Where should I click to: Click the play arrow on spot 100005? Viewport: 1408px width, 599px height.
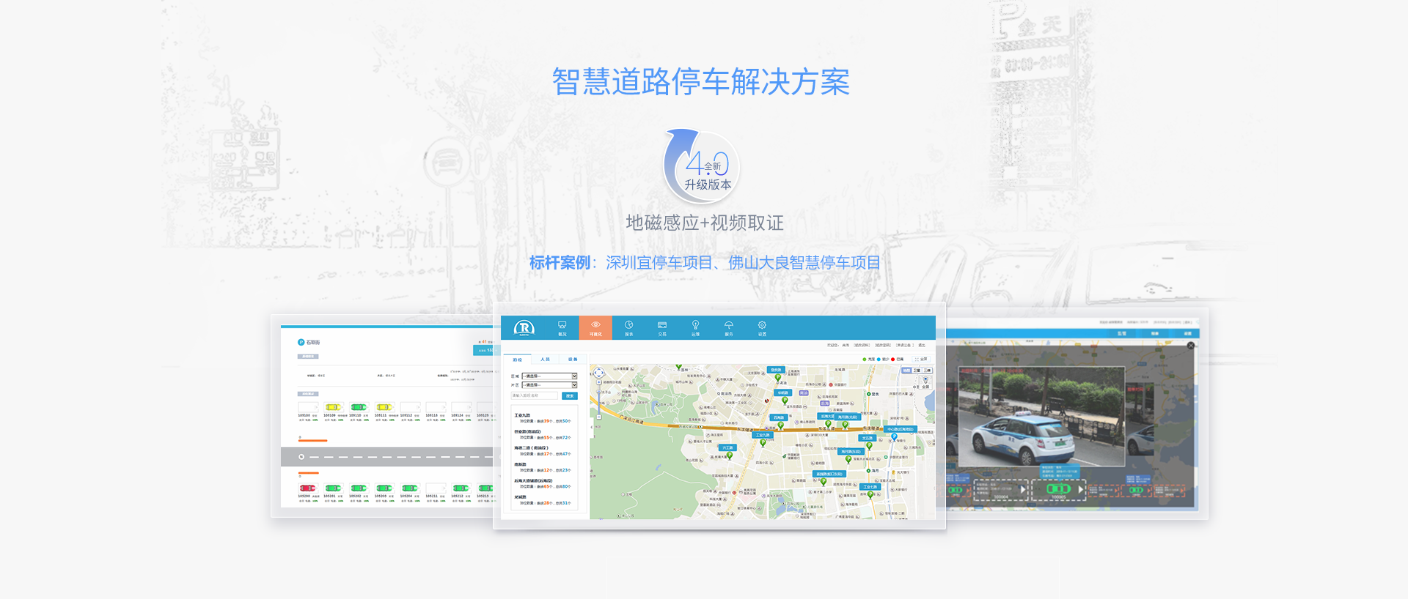(x=1080, y=489)
